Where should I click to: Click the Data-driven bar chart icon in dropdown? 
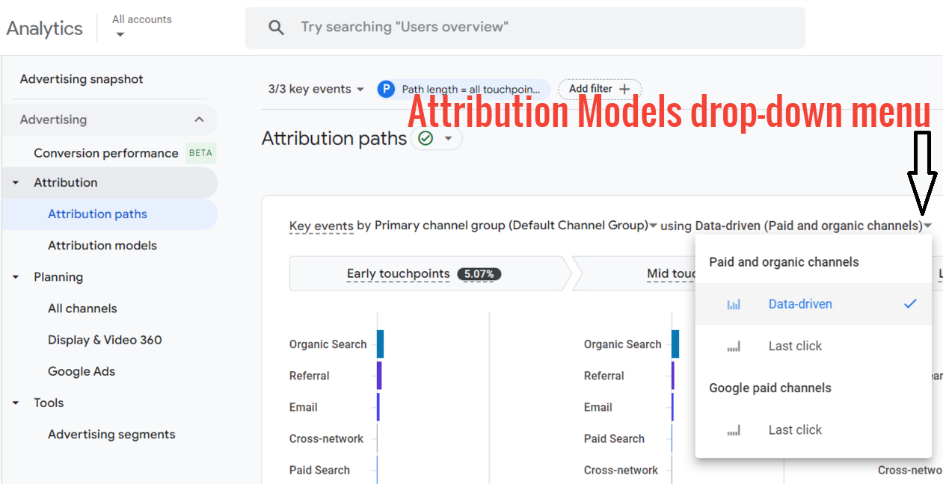(x=734, y=304)
